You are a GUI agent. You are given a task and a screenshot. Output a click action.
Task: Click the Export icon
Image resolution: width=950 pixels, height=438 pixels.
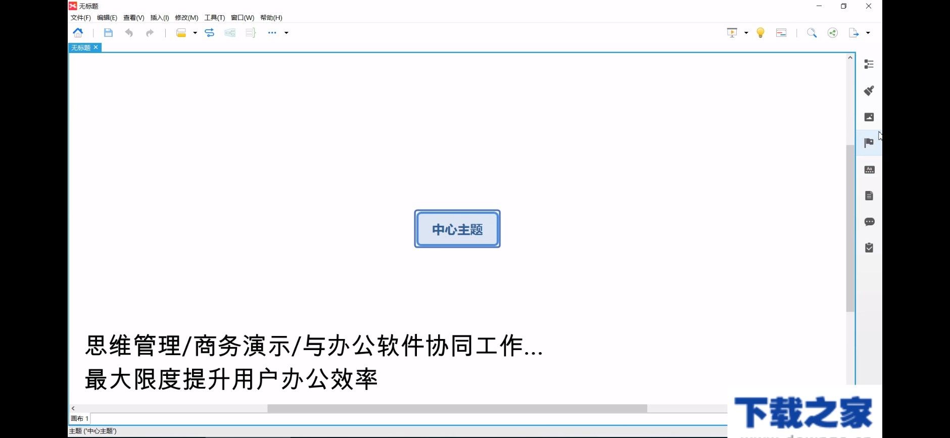coord(854,33)
